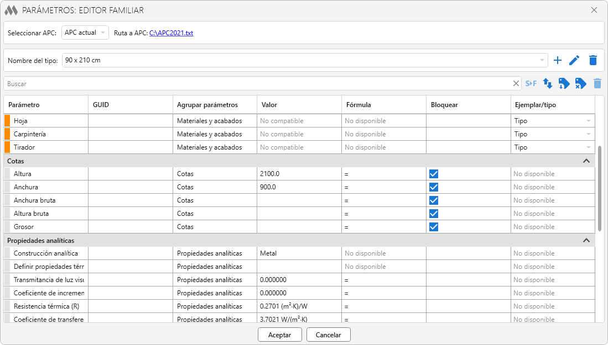Open the C:\APC2021.txt file link
Image resolution: width=608 pixels, height=345 pixels.
[x=171, y=33]
